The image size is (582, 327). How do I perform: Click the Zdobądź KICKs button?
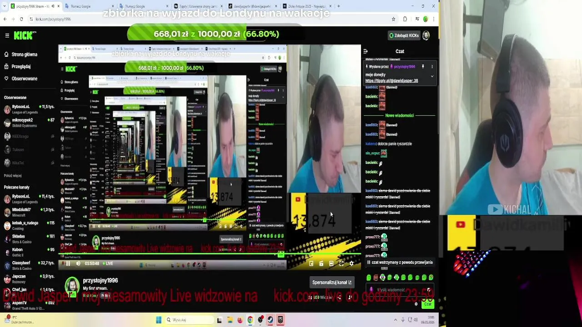(404, 35)
